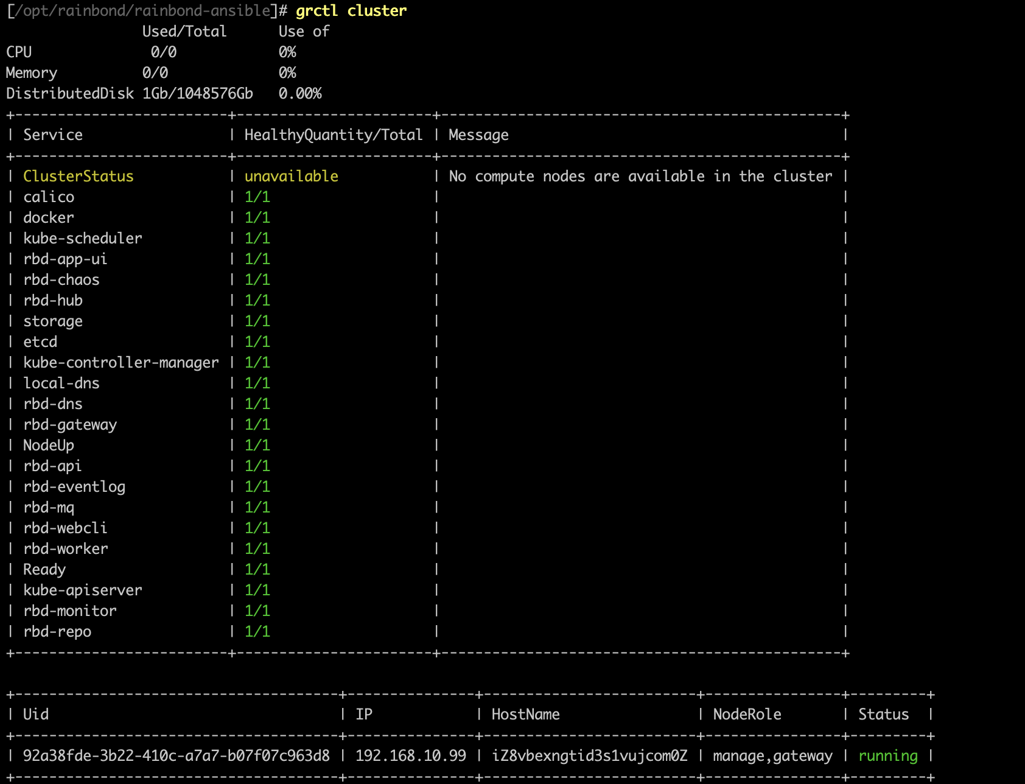Viewport: 1025px width, 784px height.
Task: Click the 'Service' column header
Action: point(53,135)
